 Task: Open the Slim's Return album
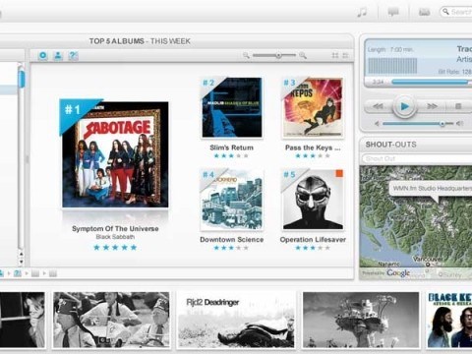pos(232,107)
